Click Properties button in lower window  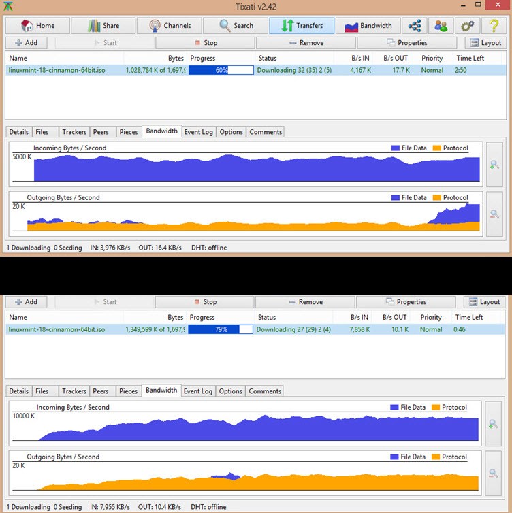click(406, 301)
